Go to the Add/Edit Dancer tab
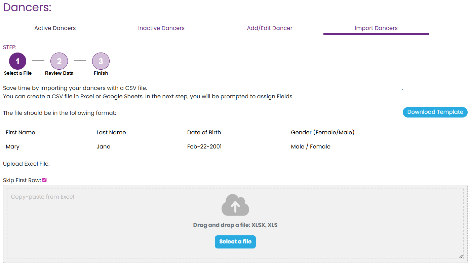This screenshot has width=470, height=267. click(270, 28)
